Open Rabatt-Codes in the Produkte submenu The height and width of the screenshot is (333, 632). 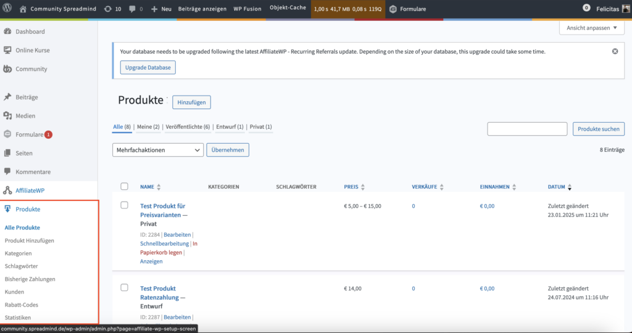coord(21,305)
